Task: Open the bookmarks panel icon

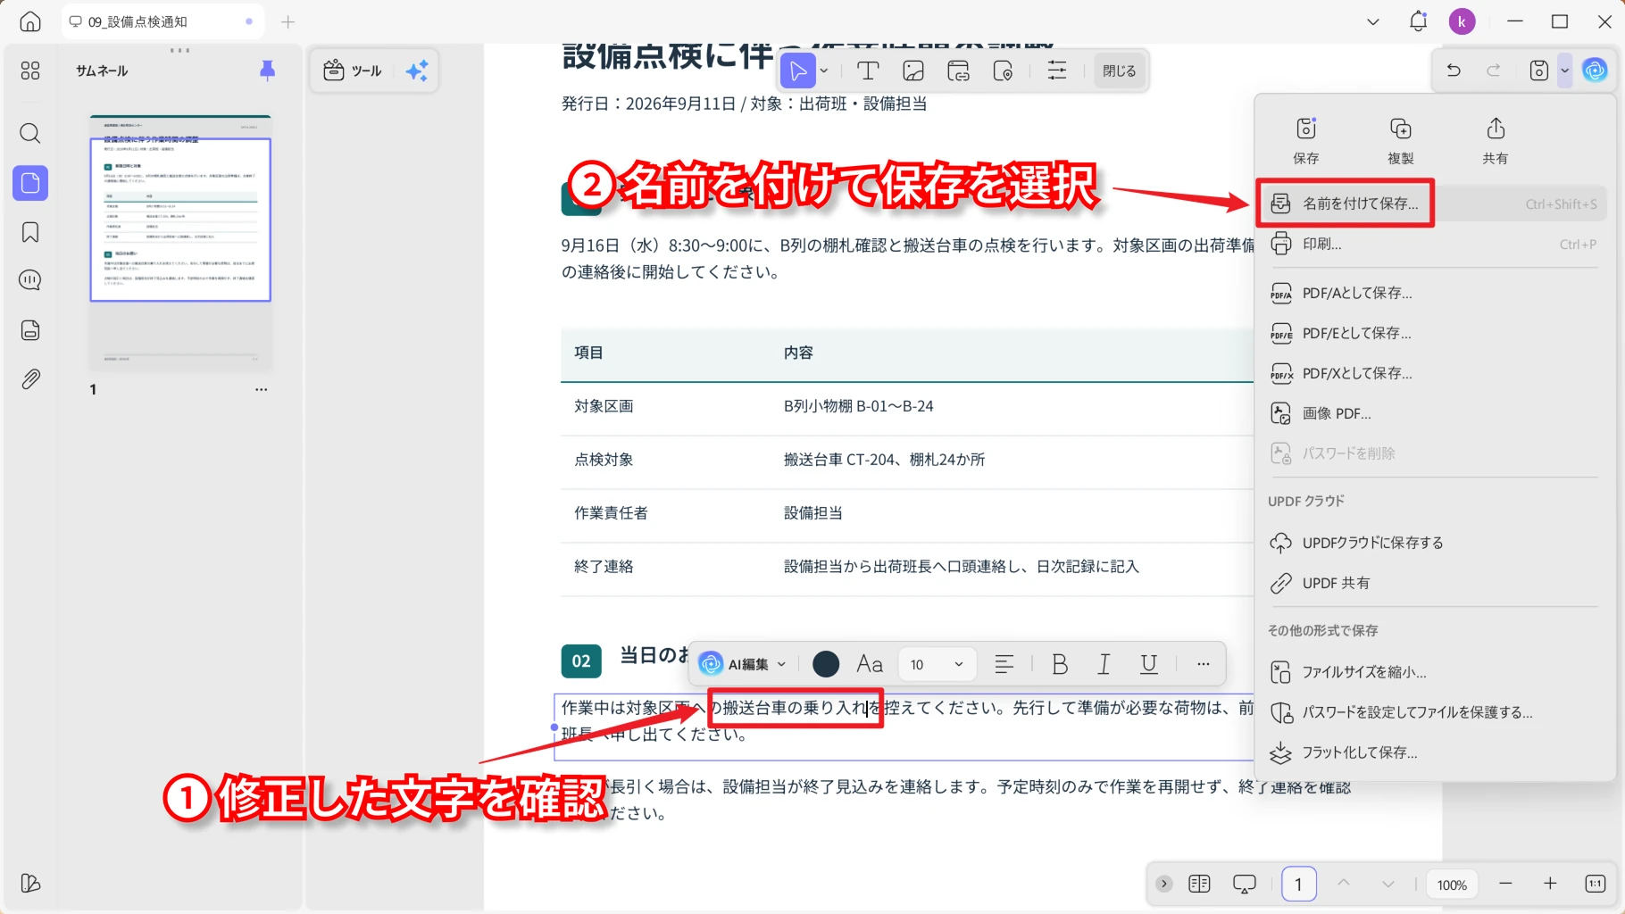Action: (30, 233)
